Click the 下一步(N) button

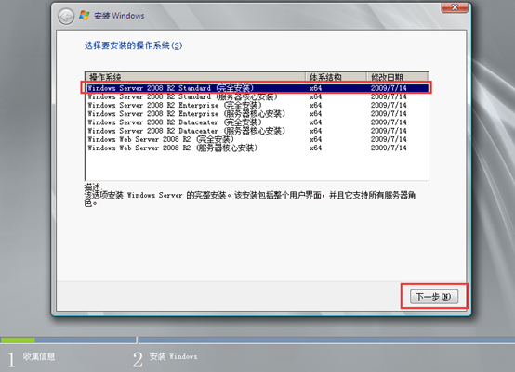(434, 297)
